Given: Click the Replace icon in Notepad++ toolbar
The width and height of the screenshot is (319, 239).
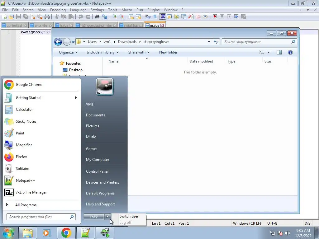Looking at the screenshot, I should 105,17.
